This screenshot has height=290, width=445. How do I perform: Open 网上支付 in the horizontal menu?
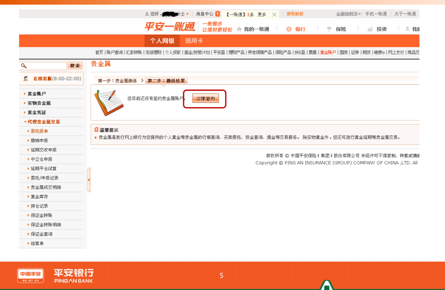pyautogui.click(x=396, y=52)
